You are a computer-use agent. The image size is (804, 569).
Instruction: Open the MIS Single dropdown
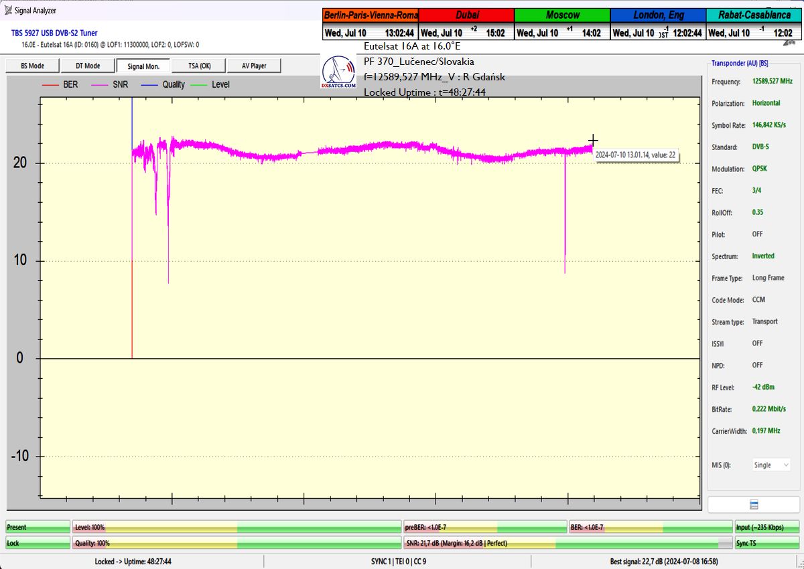coord(771,465)
